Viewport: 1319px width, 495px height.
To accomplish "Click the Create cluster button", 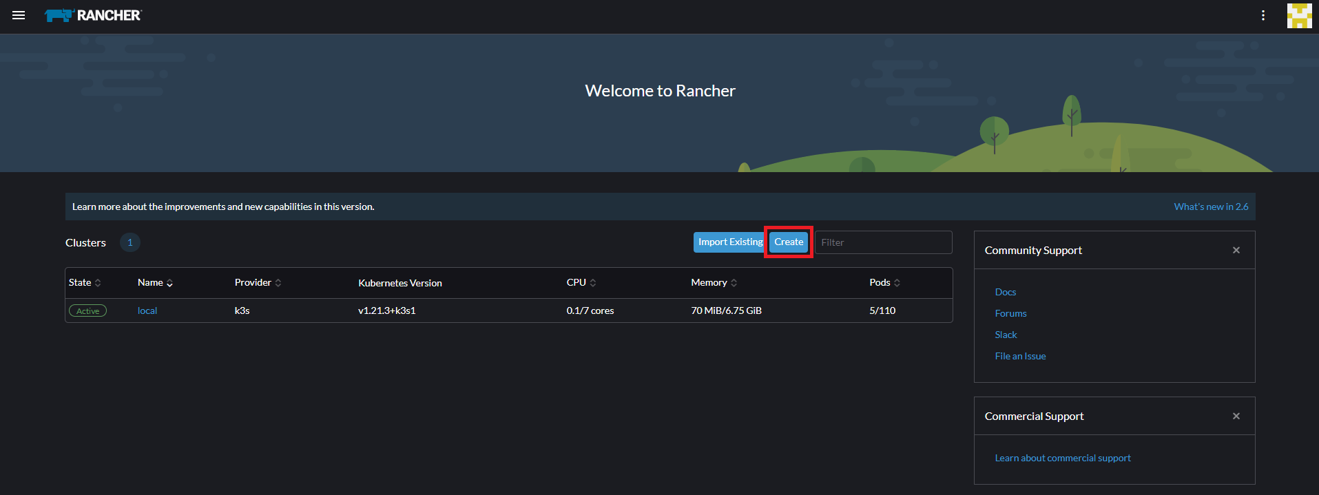I will pos(789,242).
